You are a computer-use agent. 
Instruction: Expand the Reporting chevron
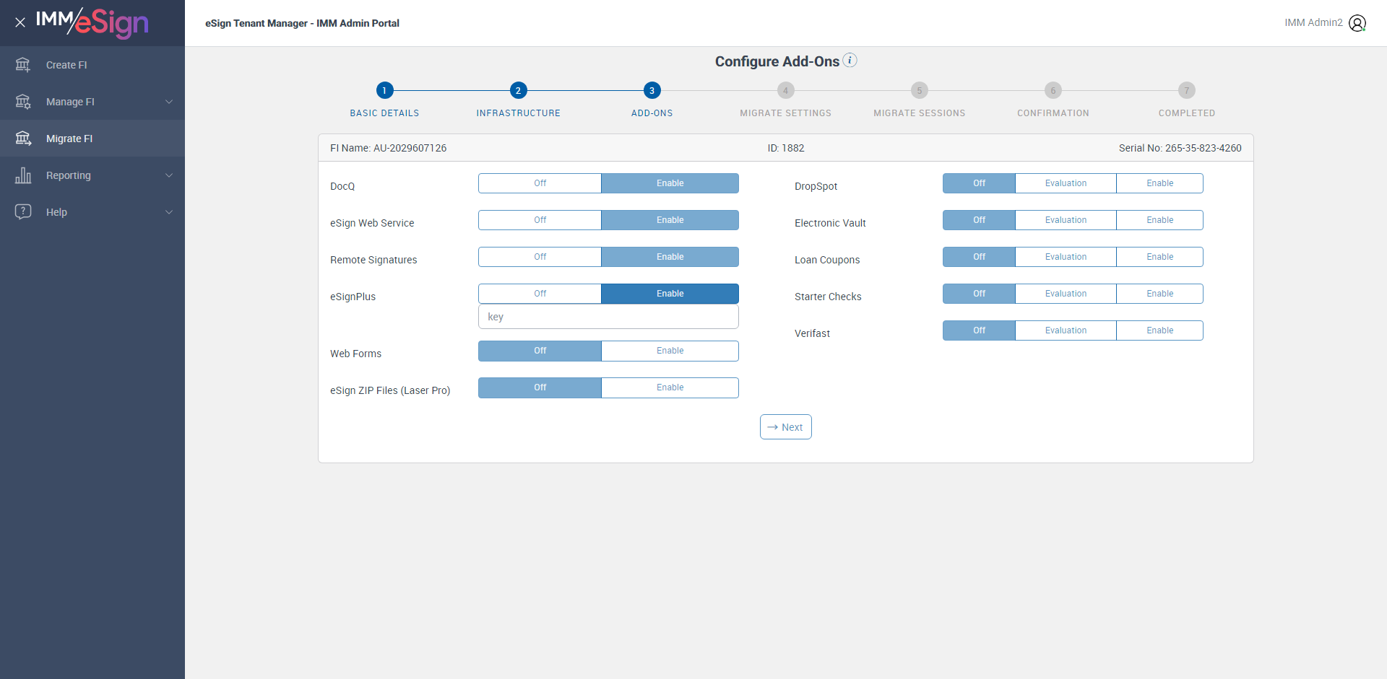pos(169,175)
